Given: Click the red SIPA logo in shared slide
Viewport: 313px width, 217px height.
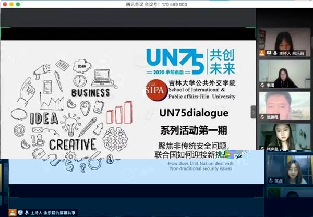Looking at the screenshot, I should (x=156, y=90).
